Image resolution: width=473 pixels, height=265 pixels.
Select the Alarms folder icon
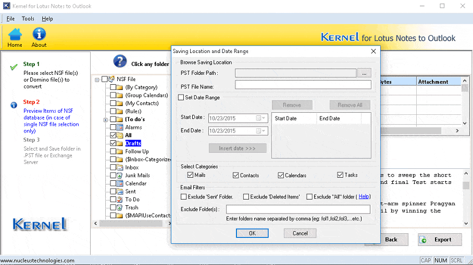120,127
